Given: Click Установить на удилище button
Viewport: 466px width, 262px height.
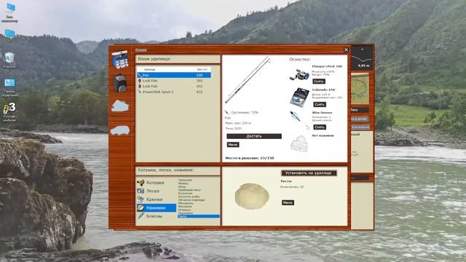Looking at the screenshot, I should pyautogui.click(x=309, y=173).
